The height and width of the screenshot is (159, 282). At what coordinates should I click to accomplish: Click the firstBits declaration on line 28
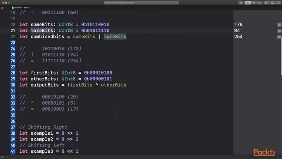[43, 73]
